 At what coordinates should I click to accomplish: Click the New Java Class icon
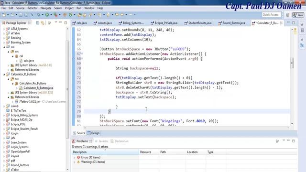coord(70,15)
